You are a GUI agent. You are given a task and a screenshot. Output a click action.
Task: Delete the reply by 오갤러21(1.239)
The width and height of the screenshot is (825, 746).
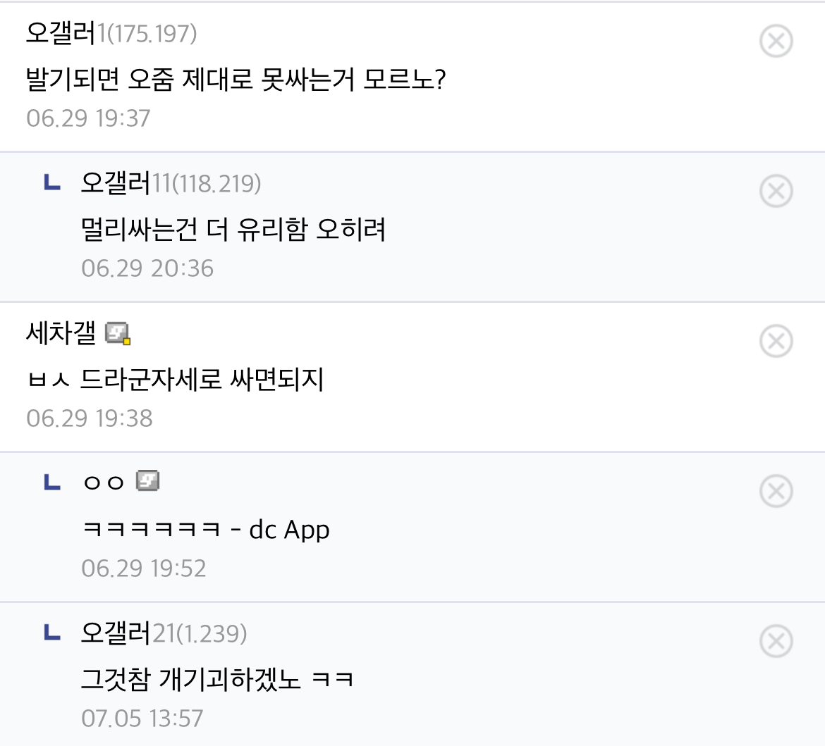tap(776, 641)
